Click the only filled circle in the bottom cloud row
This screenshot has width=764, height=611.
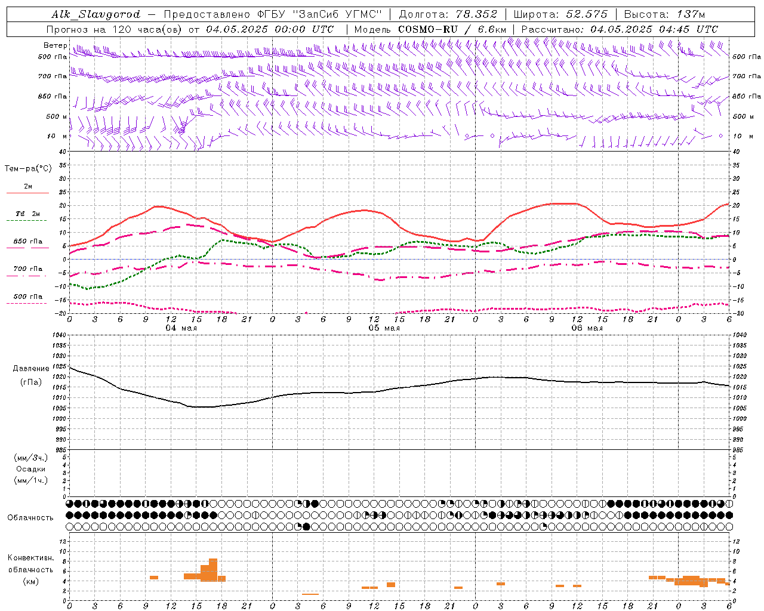pos(307,526)
